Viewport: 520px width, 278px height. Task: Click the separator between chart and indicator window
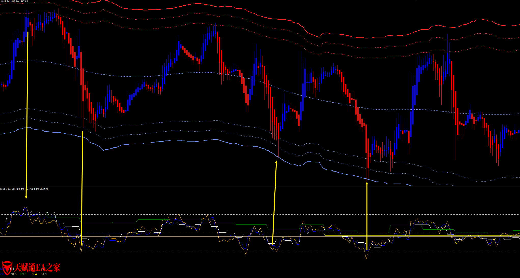[x=255, y=187]
